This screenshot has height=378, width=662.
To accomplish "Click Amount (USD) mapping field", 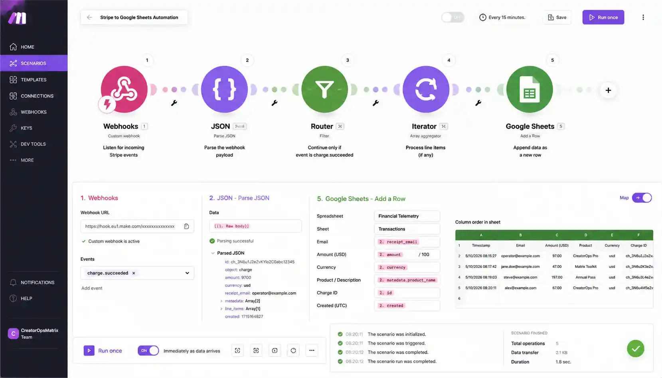I will pyautogui.click(x=407, y=254).
